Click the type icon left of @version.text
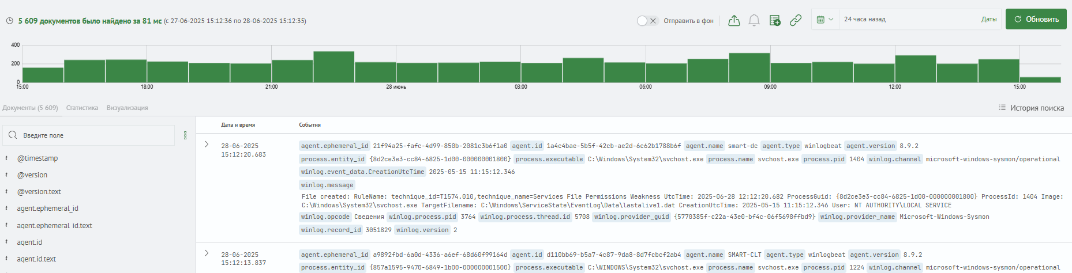 point(6,192)
